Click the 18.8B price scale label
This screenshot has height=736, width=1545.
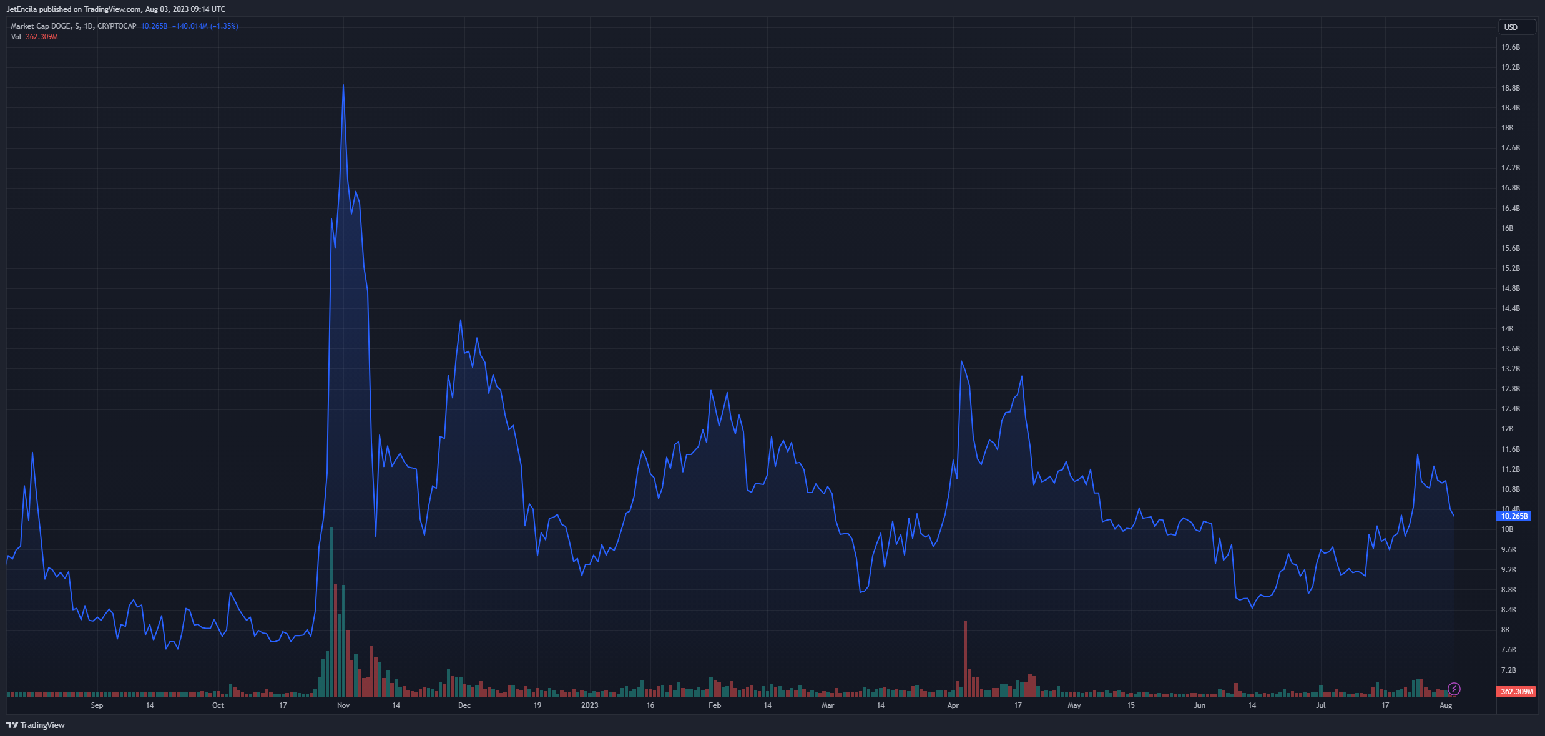(x=1510, y=88)
